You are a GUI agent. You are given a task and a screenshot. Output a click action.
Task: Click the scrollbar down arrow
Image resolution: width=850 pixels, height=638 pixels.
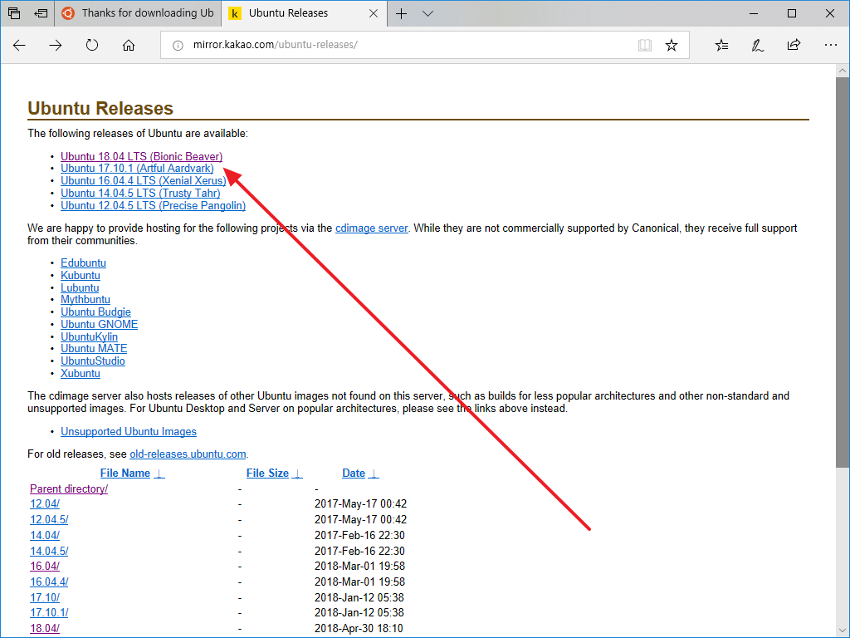click(x=843, y=631)
